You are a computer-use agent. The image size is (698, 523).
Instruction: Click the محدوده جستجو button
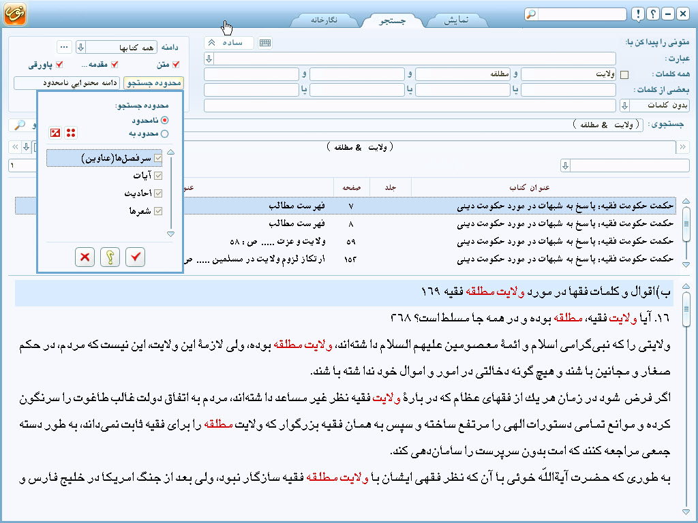[153, 83]
